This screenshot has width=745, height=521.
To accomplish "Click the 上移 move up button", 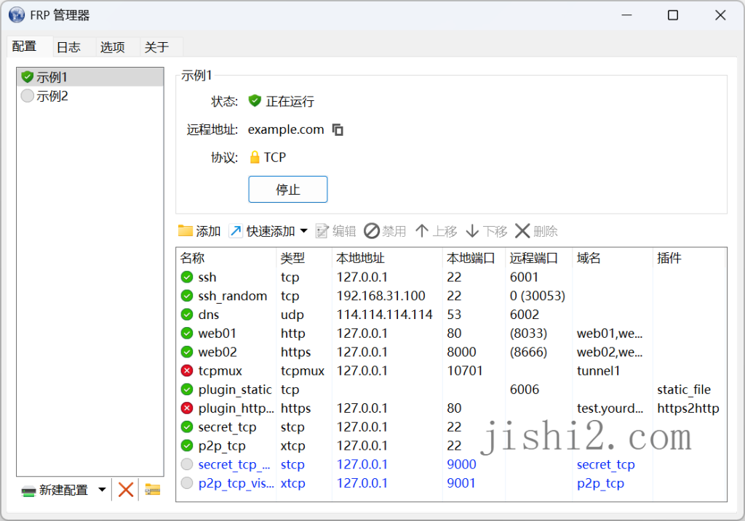I will (436, 231).
